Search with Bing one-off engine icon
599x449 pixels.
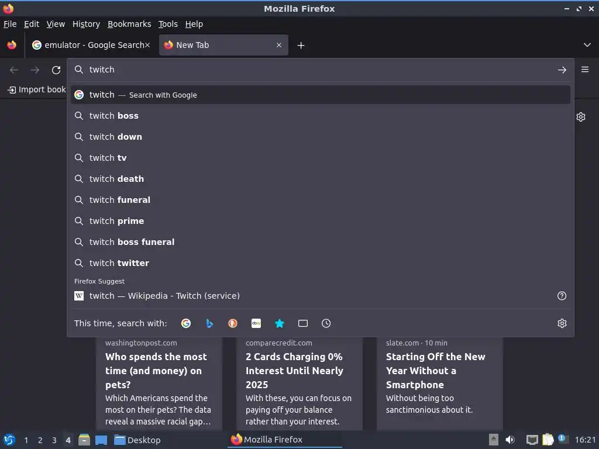(x=209, y=323)
